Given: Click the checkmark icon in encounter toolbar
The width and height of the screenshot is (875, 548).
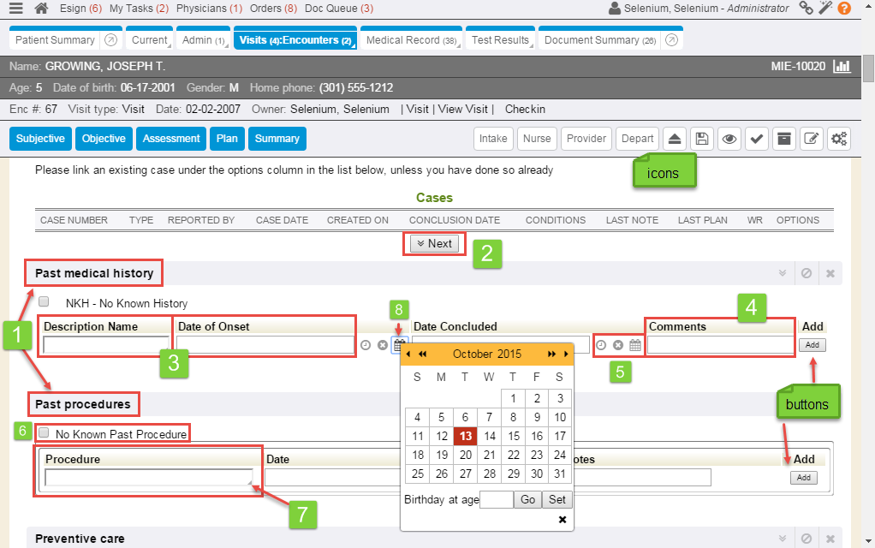Looking at the screenshot, I should point(756,139).
